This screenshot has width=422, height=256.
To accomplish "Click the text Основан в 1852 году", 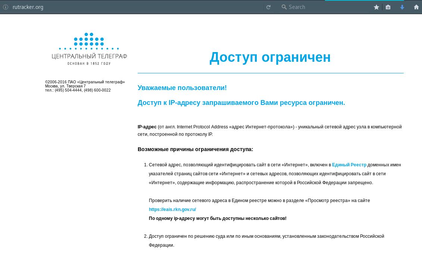I will (89, 64).
